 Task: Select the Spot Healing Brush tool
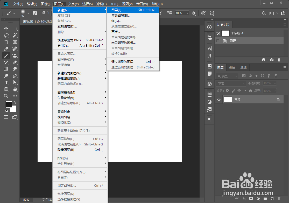(15, 49)
